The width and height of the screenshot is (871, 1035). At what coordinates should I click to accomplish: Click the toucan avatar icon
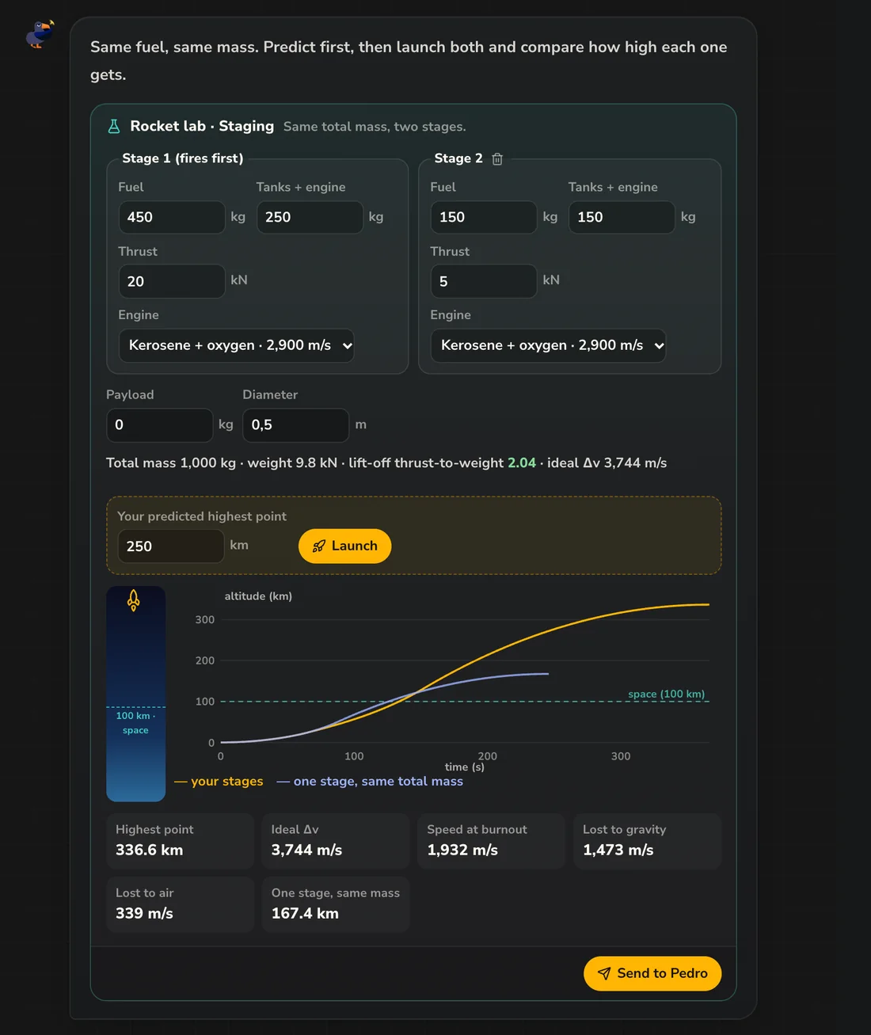pyautogui.click(x=40, y=34)
